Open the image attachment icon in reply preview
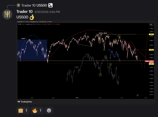 [x=50, y=5]
